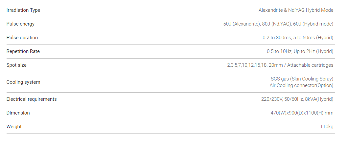Select the 0.2 to 300ms duration value
The height and width of the screenshot is (142, 348).
(x=277, y=38)
